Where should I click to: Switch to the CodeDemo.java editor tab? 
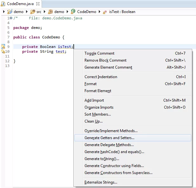(x=20, y=4)
